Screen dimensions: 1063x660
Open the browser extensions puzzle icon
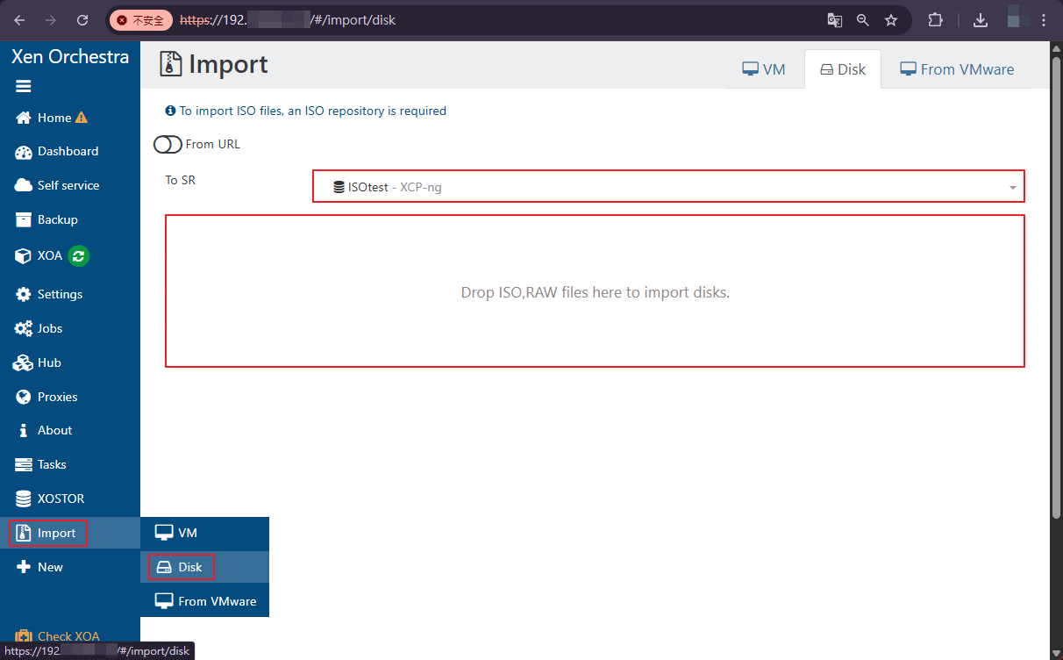(935, 19)
